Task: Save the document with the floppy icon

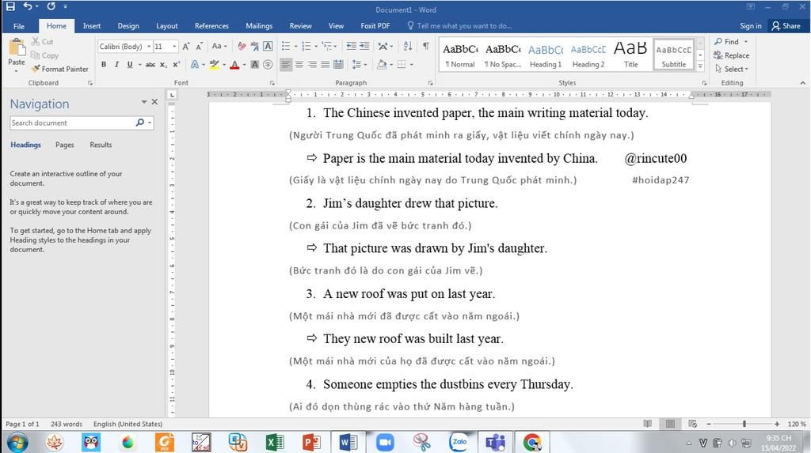Action: [x=10, y=6]
